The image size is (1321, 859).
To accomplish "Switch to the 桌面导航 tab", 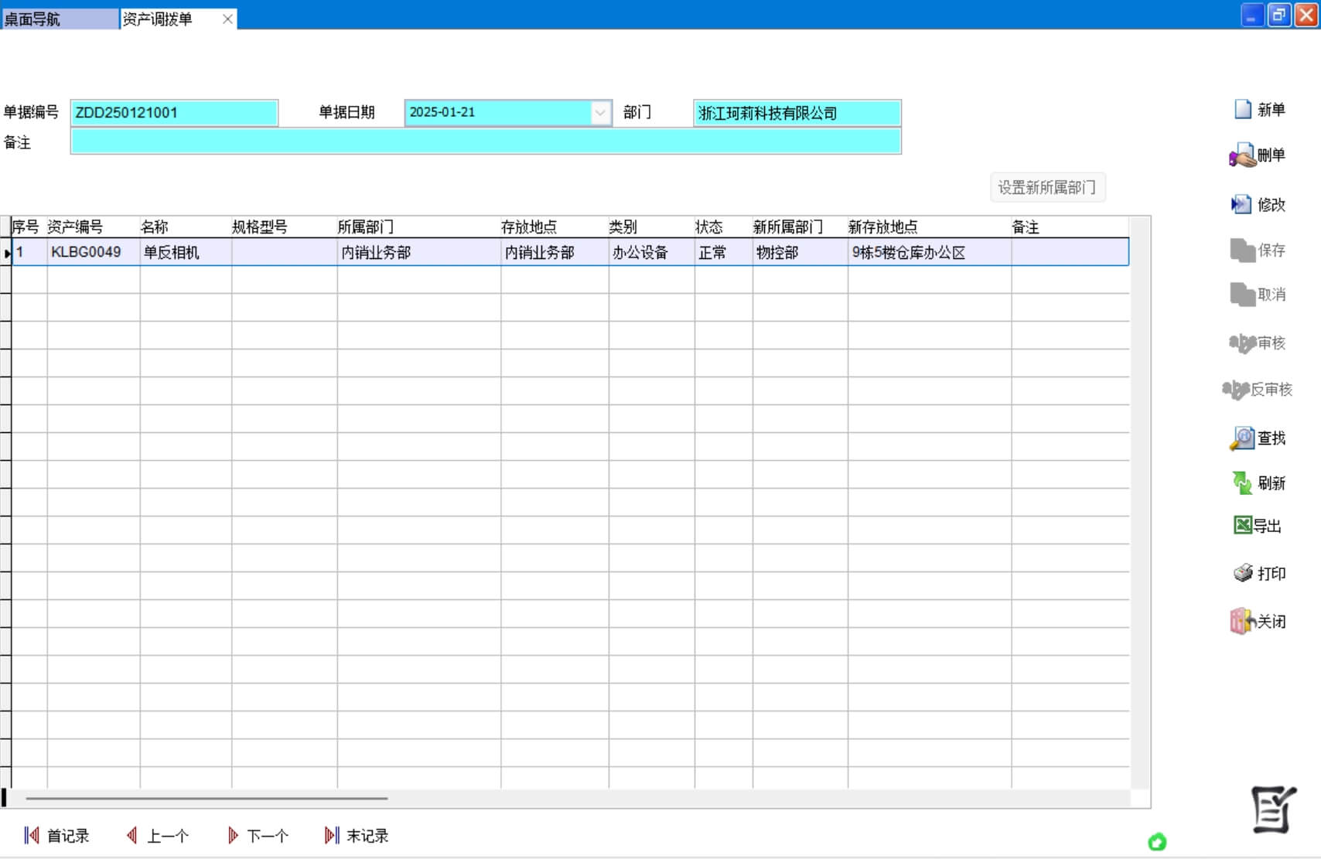I will (x=59, y=19).
